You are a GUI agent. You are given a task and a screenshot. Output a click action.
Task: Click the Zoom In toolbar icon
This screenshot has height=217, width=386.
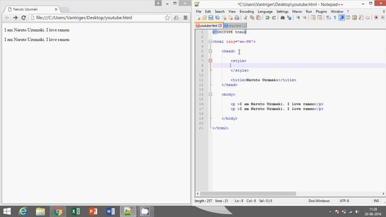point(298,17)
